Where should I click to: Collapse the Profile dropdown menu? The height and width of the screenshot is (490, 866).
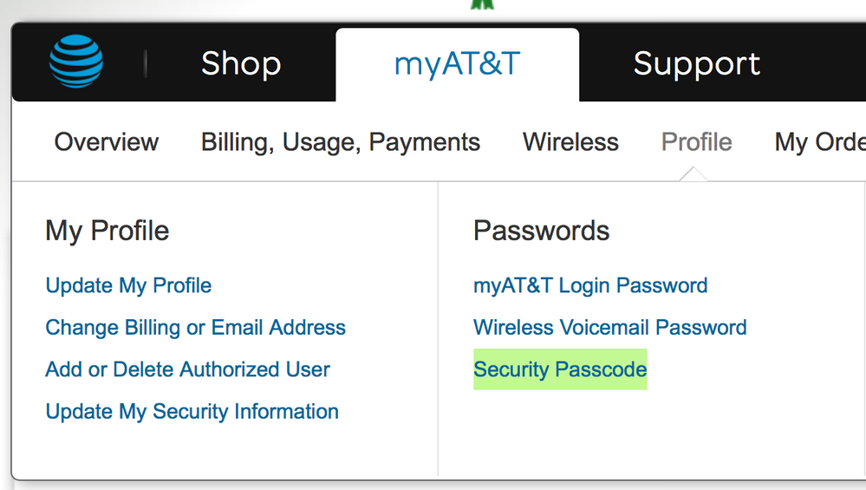(x=696, y=142)
